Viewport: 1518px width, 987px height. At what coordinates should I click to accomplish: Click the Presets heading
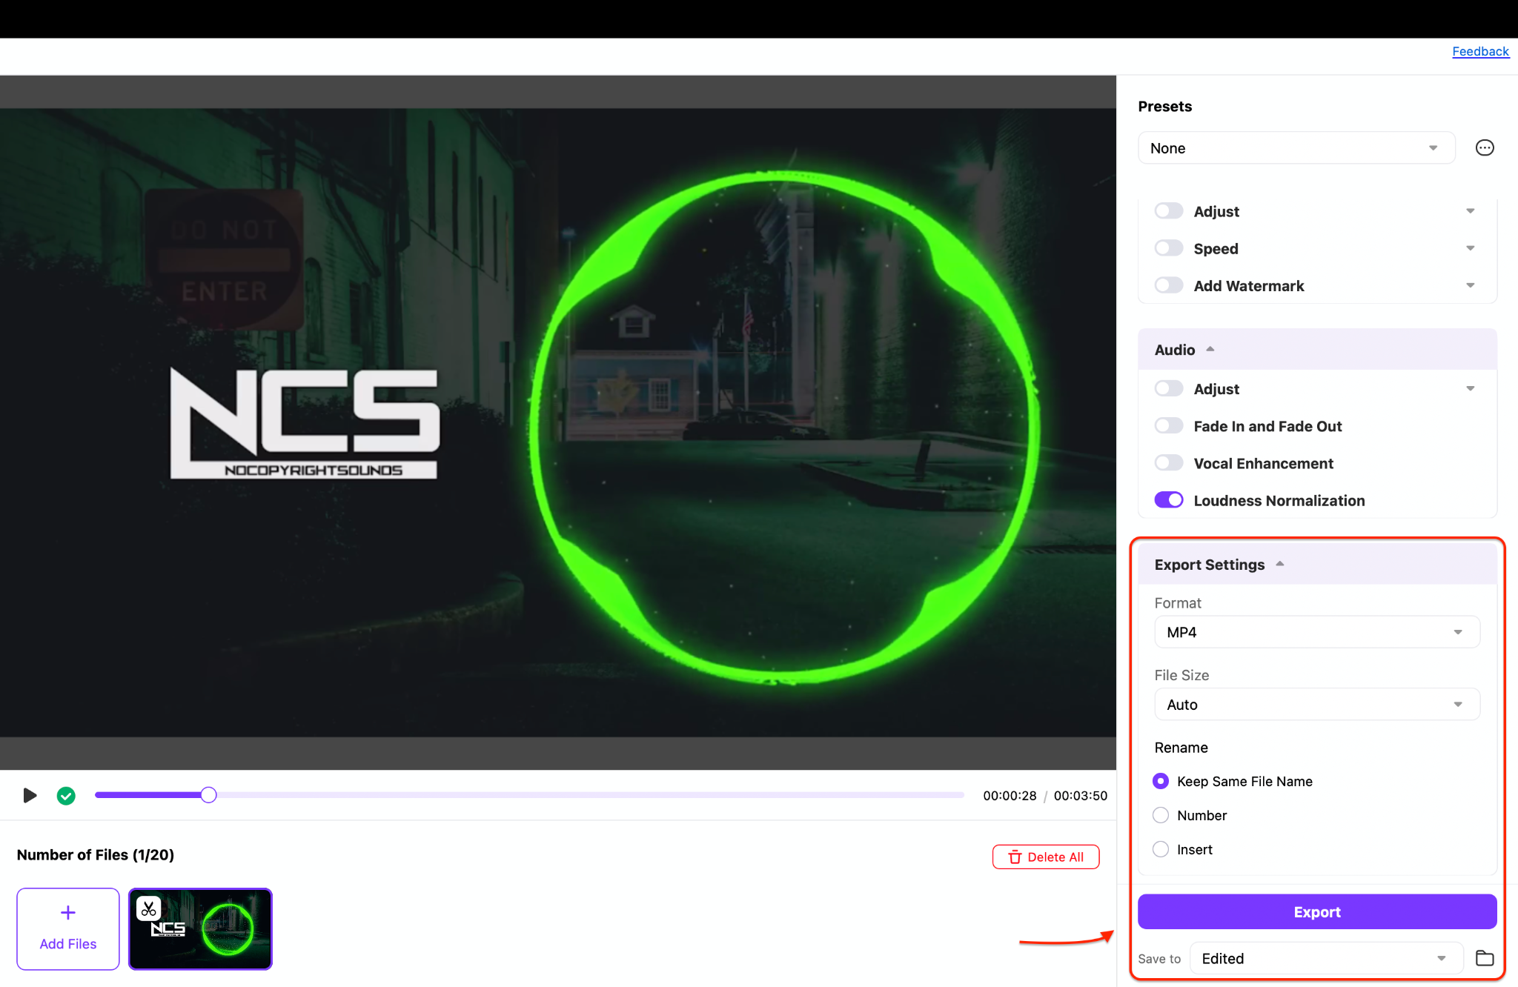(x=1165, y=106)
